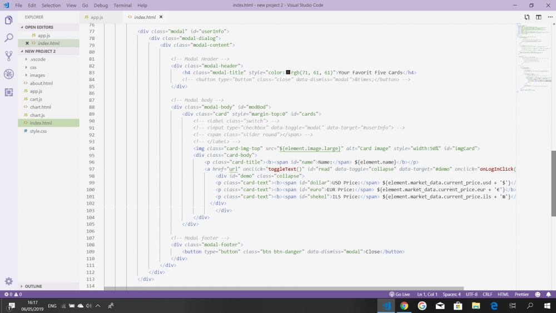Close index.html in Open Editors list
Viewport: 556px width, 313px height.
click(27, 43)
